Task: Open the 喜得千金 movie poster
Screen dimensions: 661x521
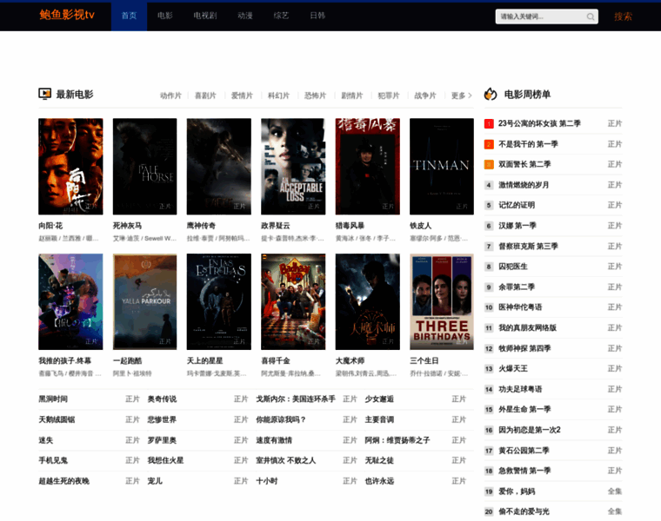Action: (293, 301)
